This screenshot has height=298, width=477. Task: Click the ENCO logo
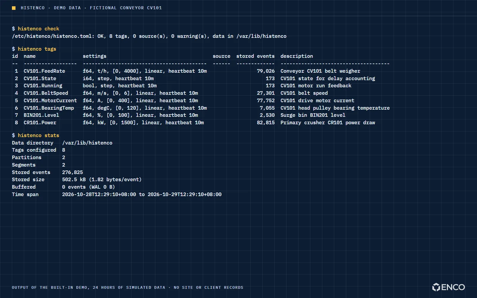click(448, 287)
